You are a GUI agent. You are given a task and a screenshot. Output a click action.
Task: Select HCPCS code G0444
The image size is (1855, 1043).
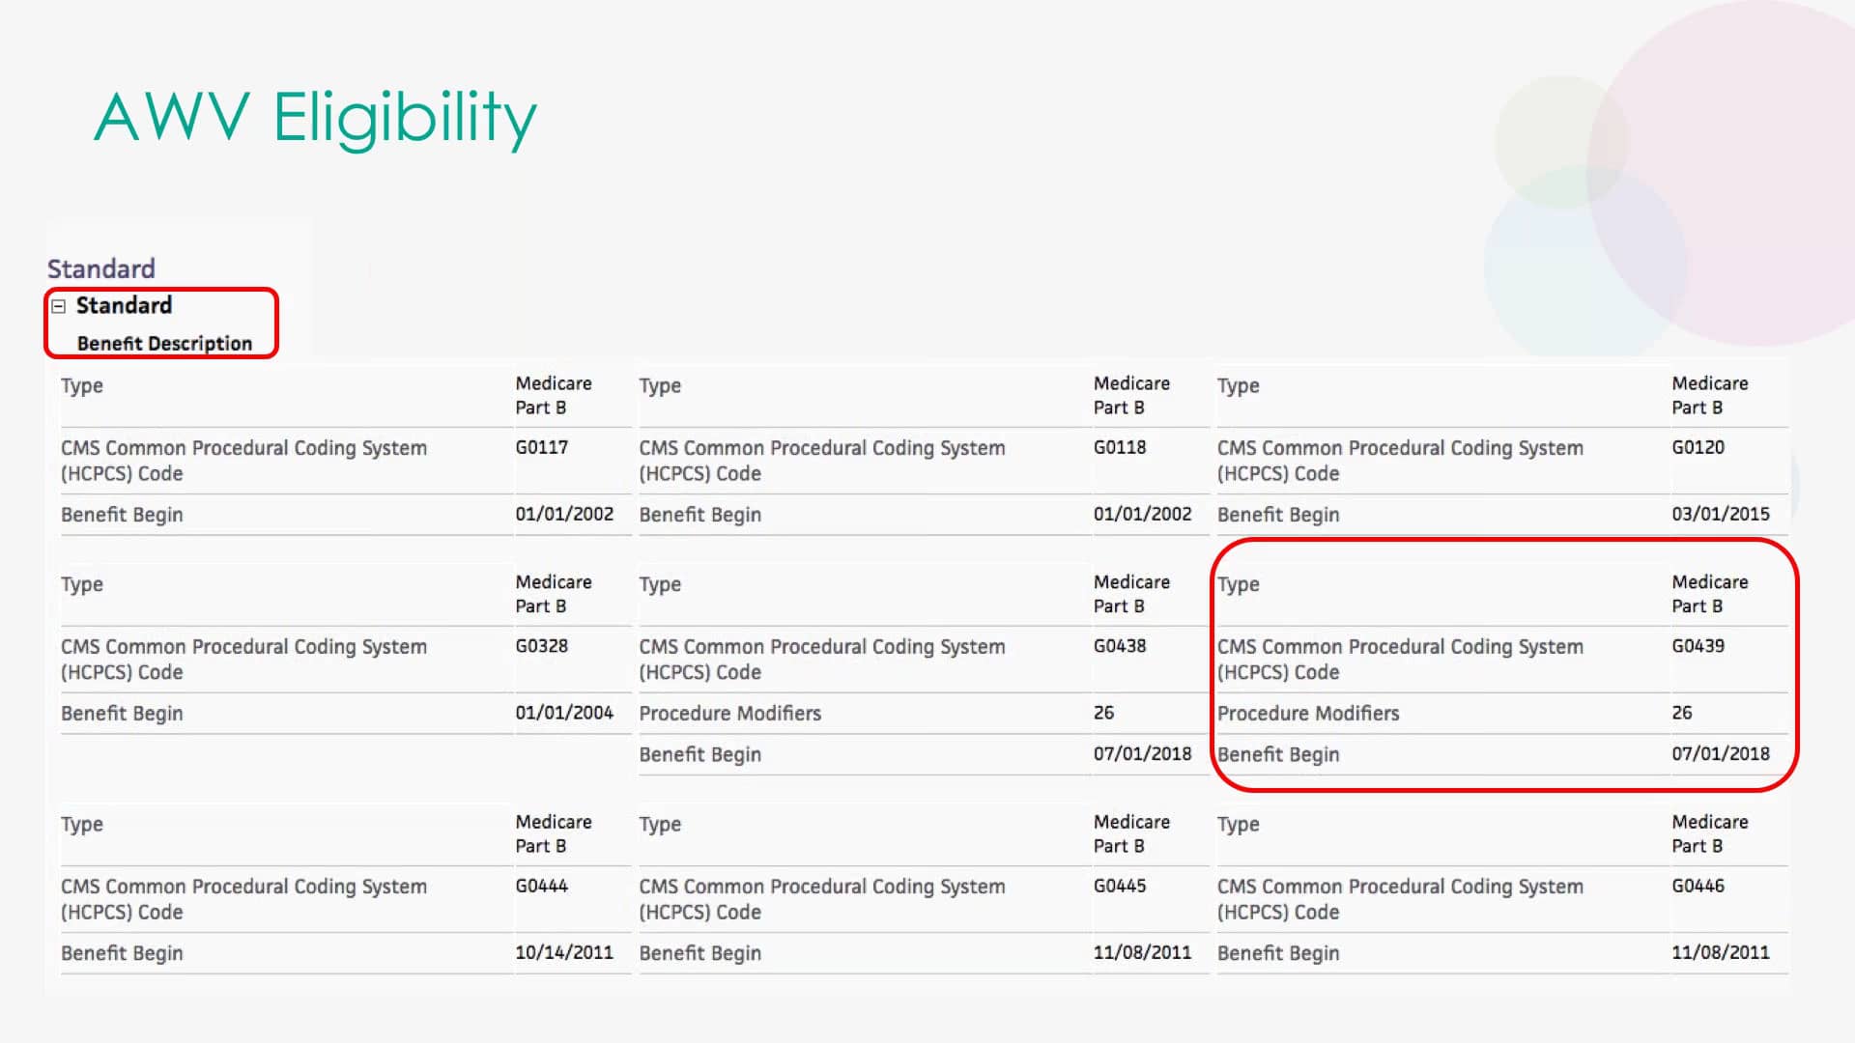click(x=541, y=886)
